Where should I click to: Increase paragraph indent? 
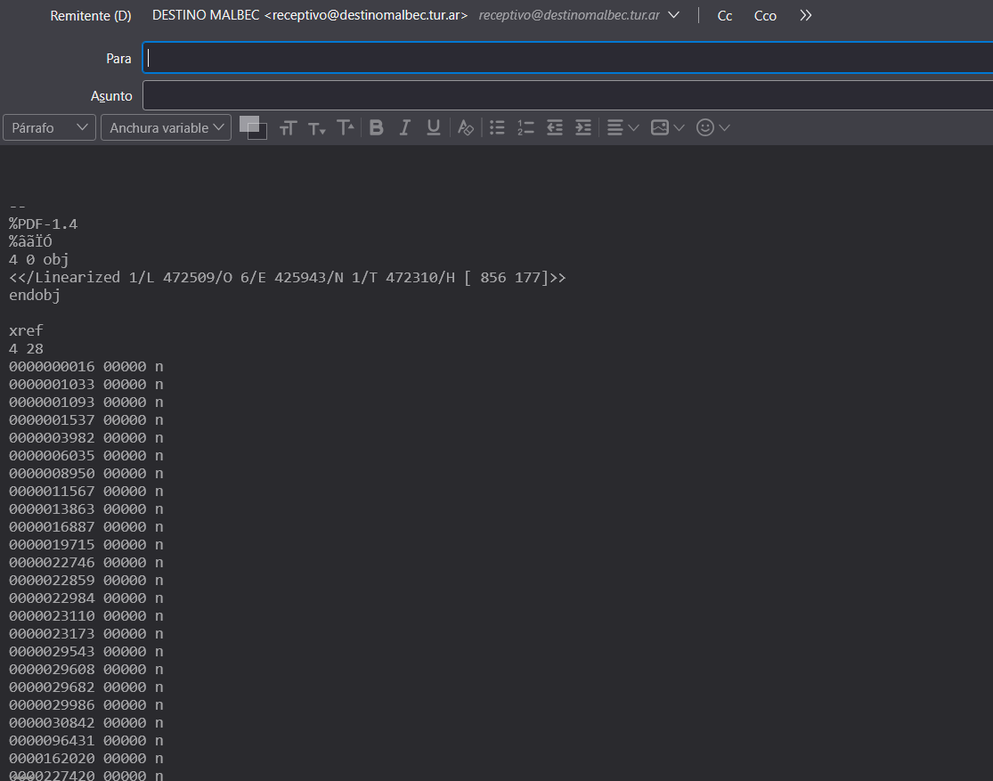pos(583,127)
